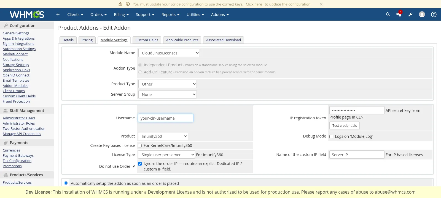Open General Settings link
This screenshot has height=198, width=441.
(x=16, y=33)
